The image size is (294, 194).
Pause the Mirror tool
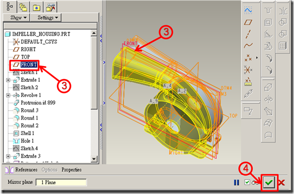tap(237, 183)
